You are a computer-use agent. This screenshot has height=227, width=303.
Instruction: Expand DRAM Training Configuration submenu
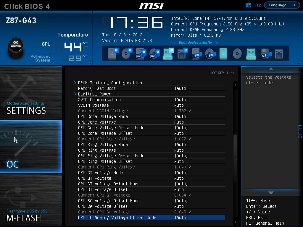pyautogui.click(x=110, y=83)
